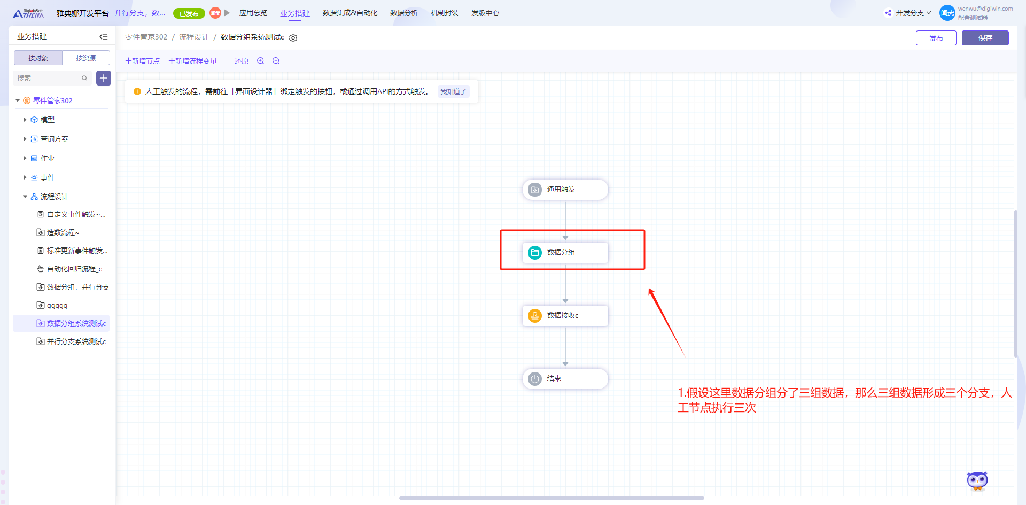Collapse the 业务搭建 sidebar panel
This screenshot has width=1026, height=505.
(x=104, y=37)
